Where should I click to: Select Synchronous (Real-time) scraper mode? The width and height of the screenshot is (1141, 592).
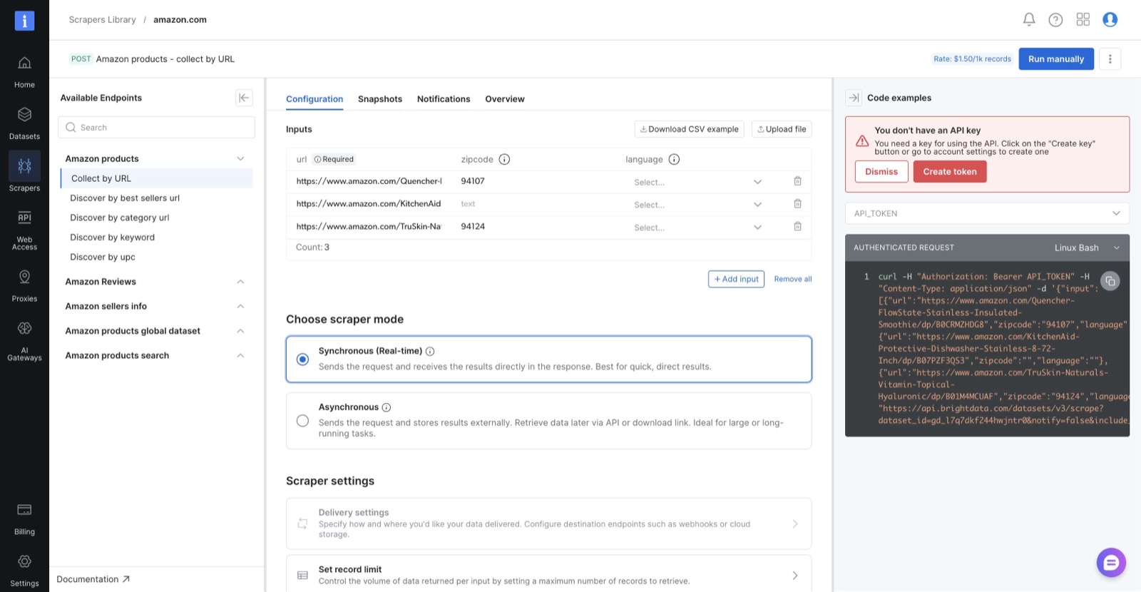(x=302, y=359)
